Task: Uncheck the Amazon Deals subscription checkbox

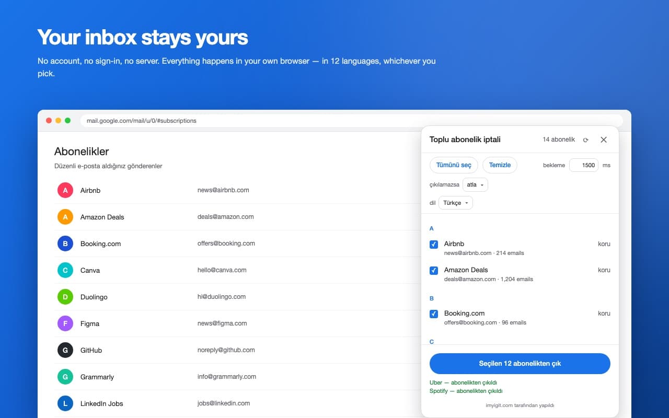Action: coord(434,270)
